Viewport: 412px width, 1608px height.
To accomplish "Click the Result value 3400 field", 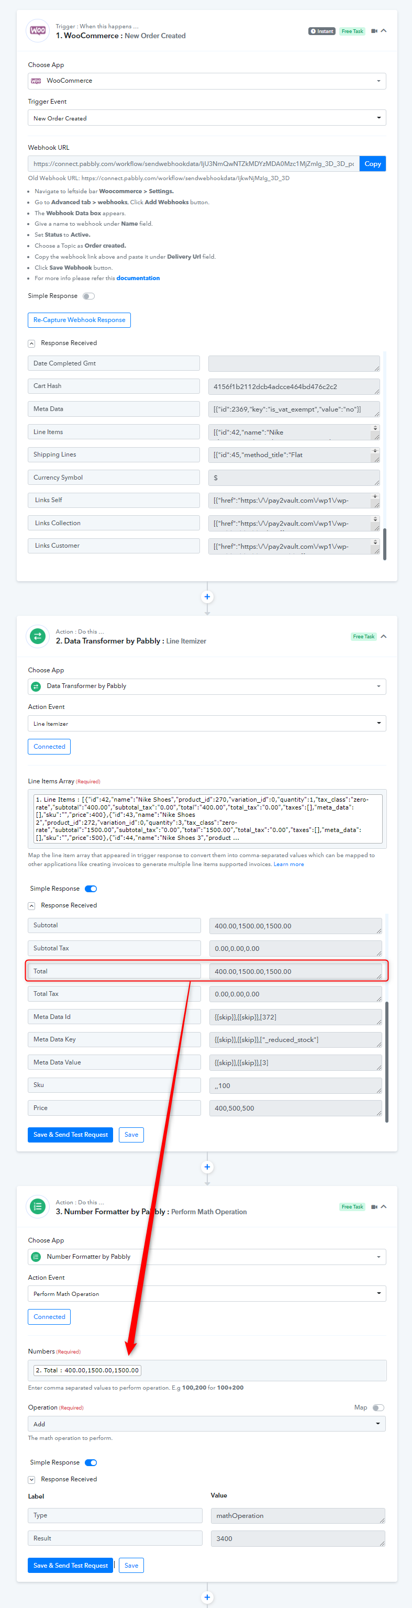I will tap(298, 1539).
